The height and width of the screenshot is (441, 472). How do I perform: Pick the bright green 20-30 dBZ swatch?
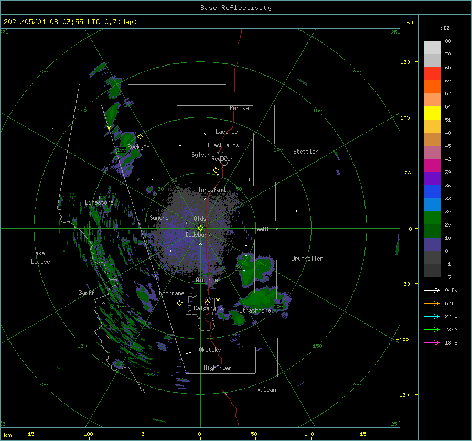432,218
